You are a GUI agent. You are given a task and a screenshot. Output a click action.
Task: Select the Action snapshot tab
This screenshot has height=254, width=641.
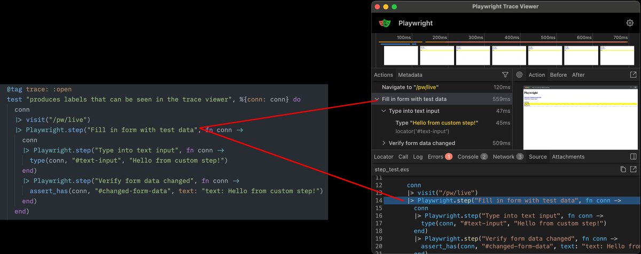coord(537,75)
